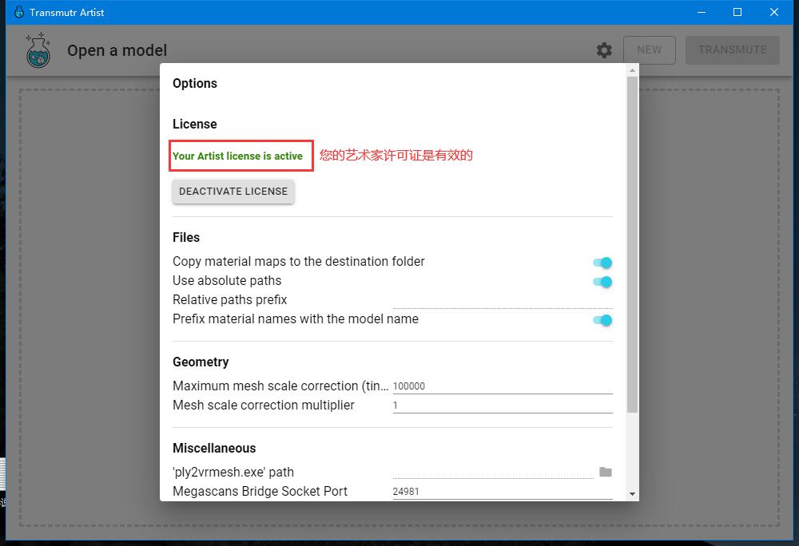Edit Megascans Bridge Socket Port 24981
This screenshot has width=799, height=546.
503,492
